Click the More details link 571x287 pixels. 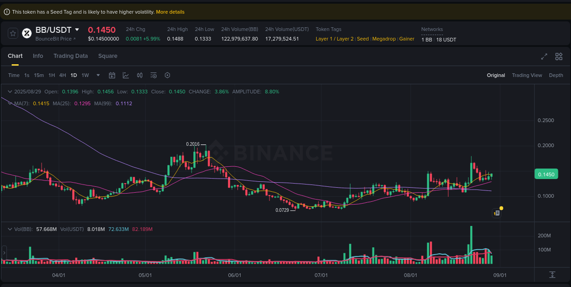pos(170,12)
